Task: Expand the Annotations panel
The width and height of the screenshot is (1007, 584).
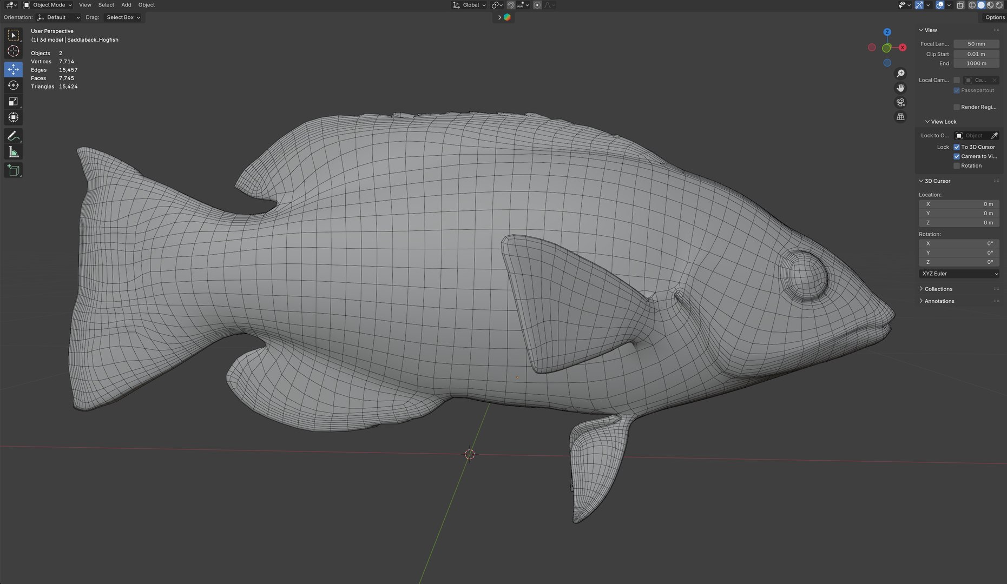Action: tap(939, 301)
